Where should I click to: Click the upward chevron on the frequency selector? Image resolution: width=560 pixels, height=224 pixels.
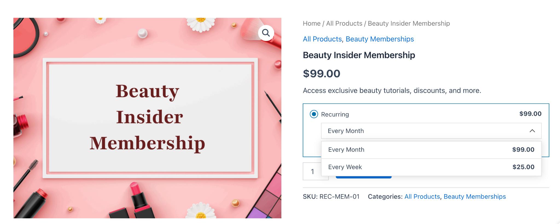532,131
